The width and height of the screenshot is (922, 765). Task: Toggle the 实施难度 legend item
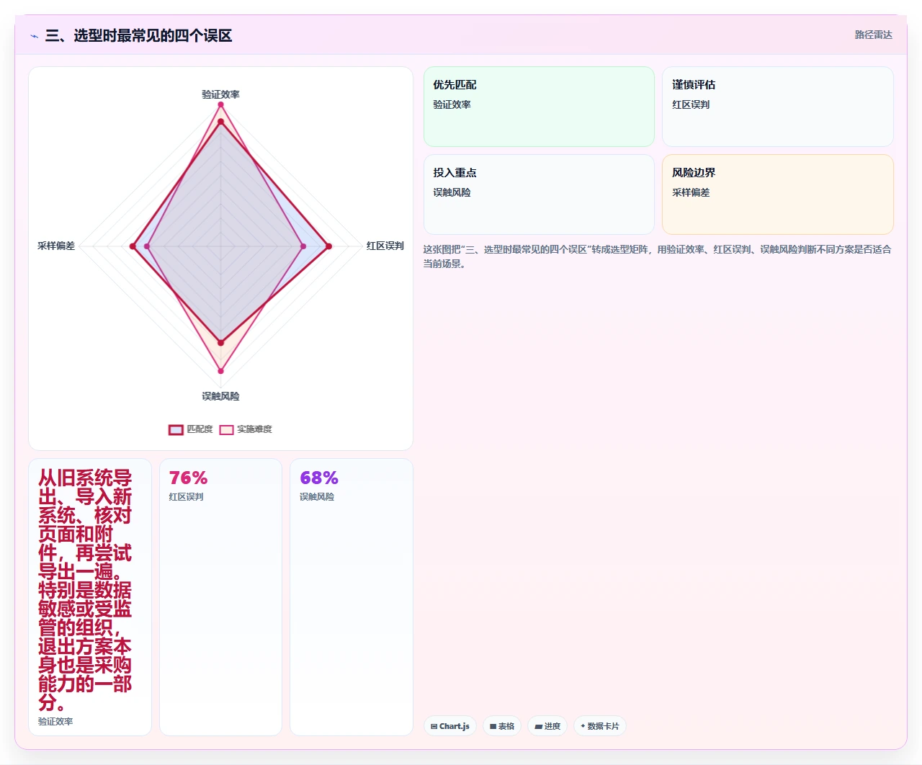(x=246, y=429)
